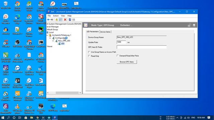Select the Visual Studio Code desktop shortcut
Screen dimensions: 214x120
click(x=41, y=70)
